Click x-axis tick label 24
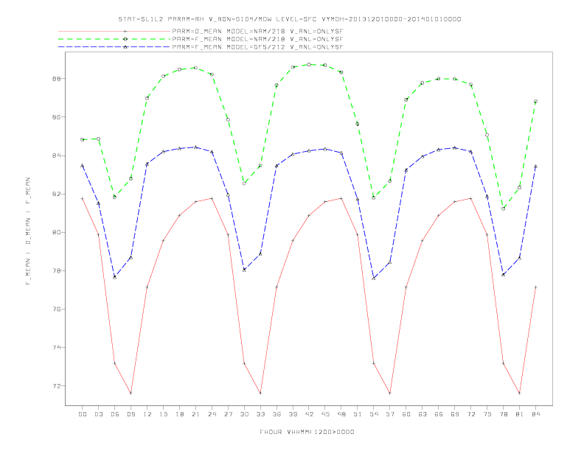 (212, 414)
